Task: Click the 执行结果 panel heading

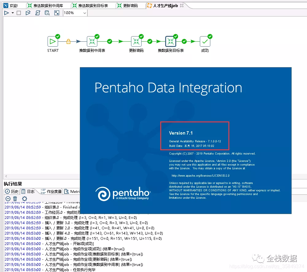Action: pos(13,184)
